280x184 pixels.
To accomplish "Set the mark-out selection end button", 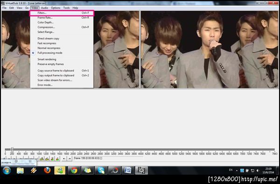I will pyautogui.click(x=69, y=158).
